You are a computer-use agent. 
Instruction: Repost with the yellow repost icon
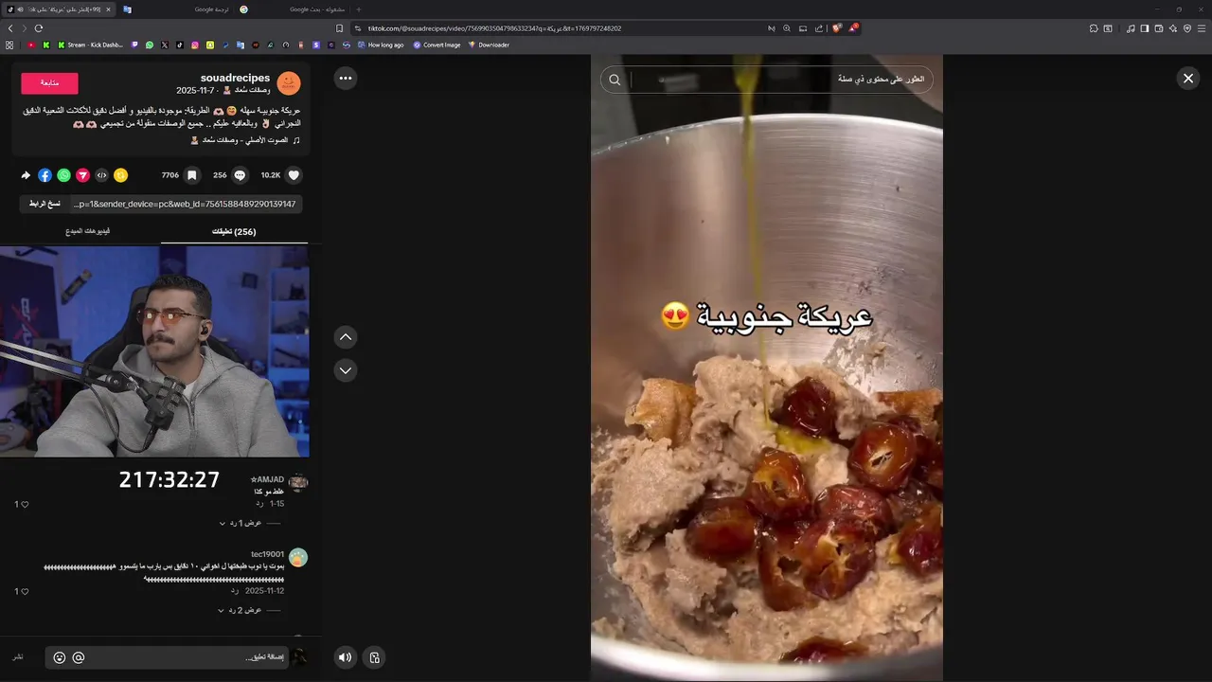120,175
